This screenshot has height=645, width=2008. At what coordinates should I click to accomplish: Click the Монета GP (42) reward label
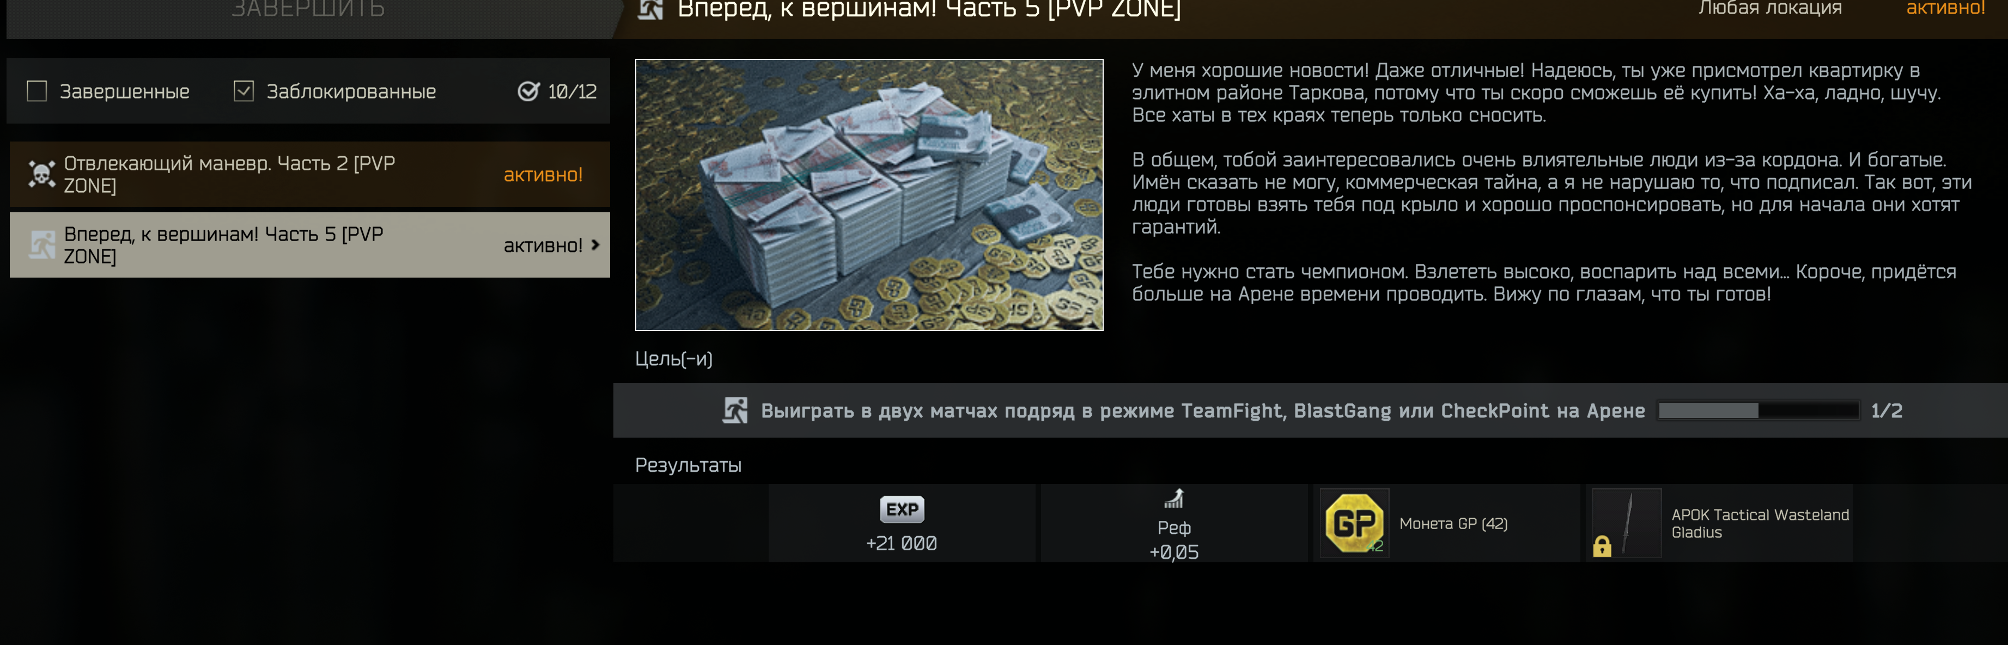coord(1453,524)
